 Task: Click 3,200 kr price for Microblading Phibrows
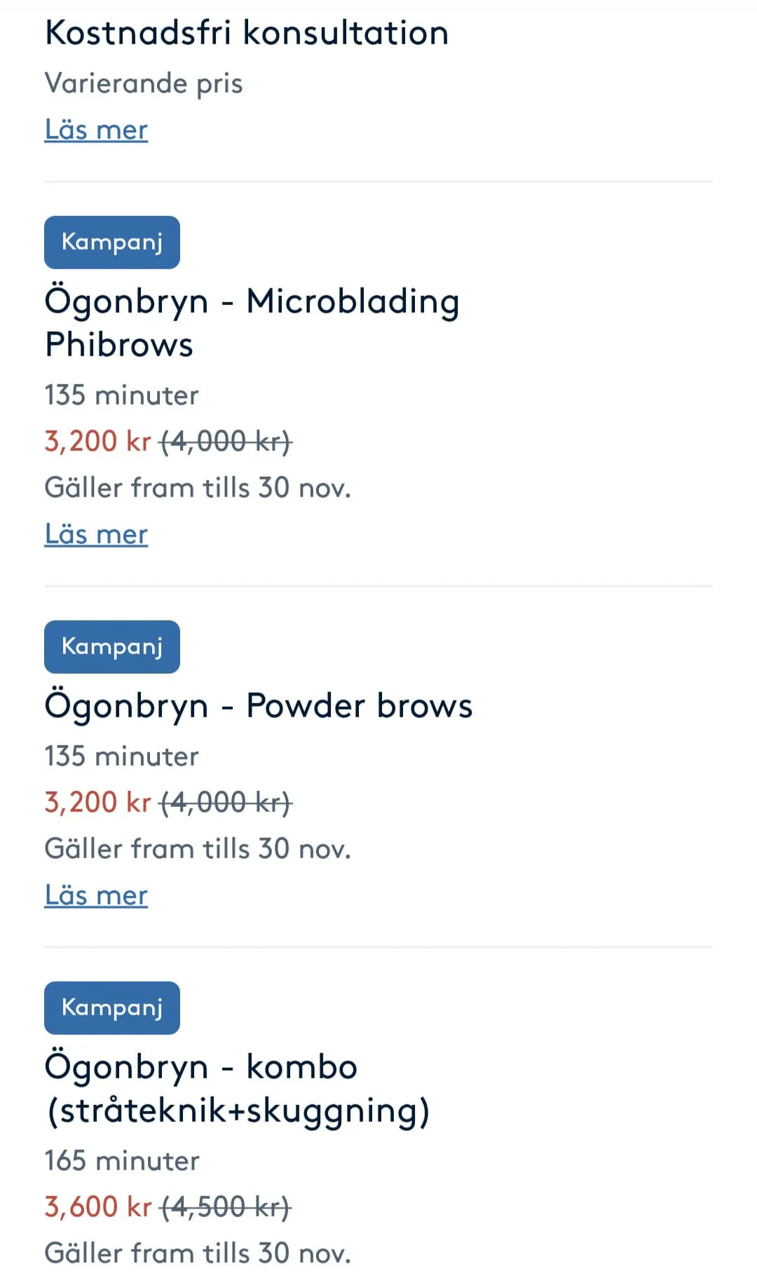[97, 442]
